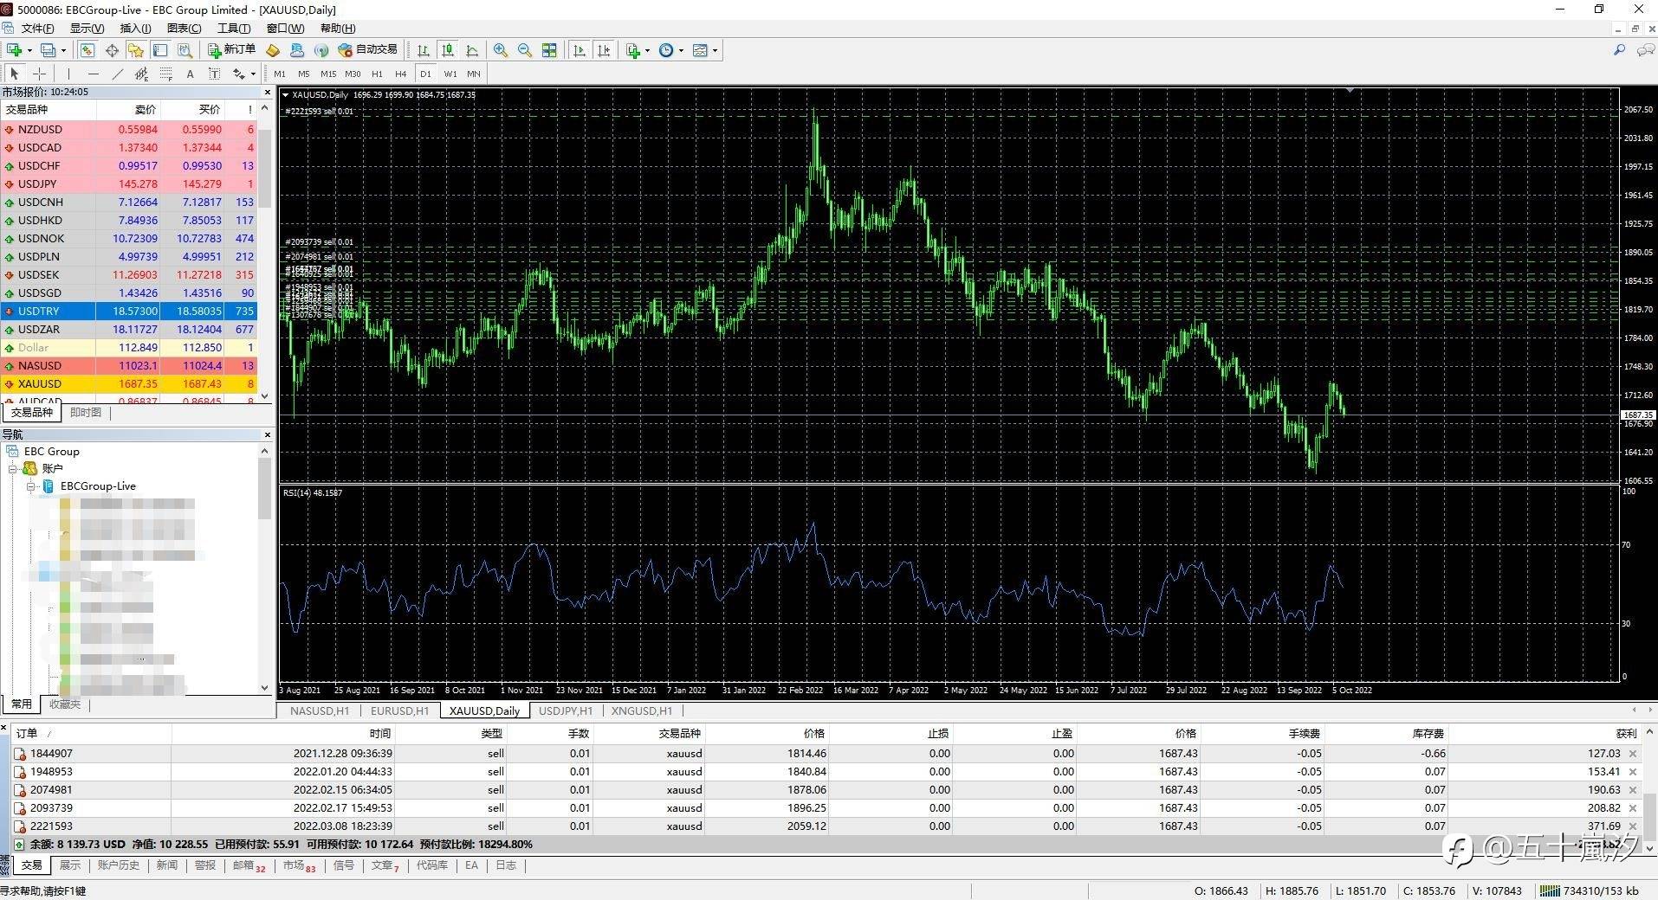Zoom out the chart with minus magnifier
The image size is (1658, 900).
(x=525, y=50)
